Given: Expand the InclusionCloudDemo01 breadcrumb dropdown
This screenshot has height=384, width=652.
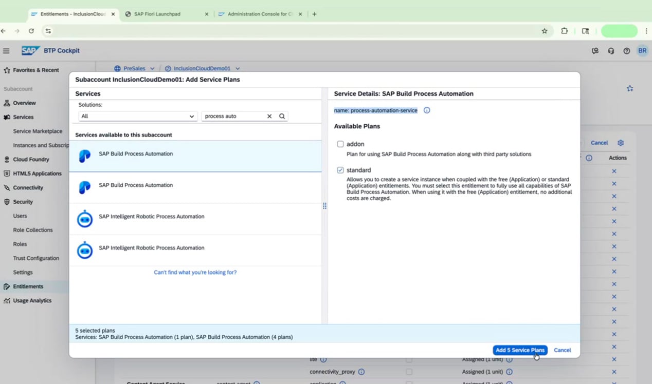Looking at the screenshot, I should (x=238, y=68).
